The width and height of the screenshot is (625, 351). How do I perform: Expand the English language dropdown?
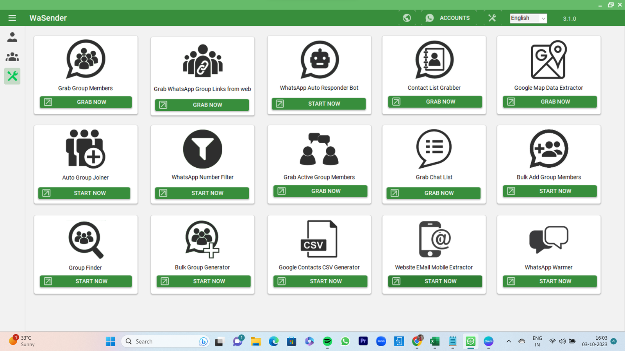[528, 18]
